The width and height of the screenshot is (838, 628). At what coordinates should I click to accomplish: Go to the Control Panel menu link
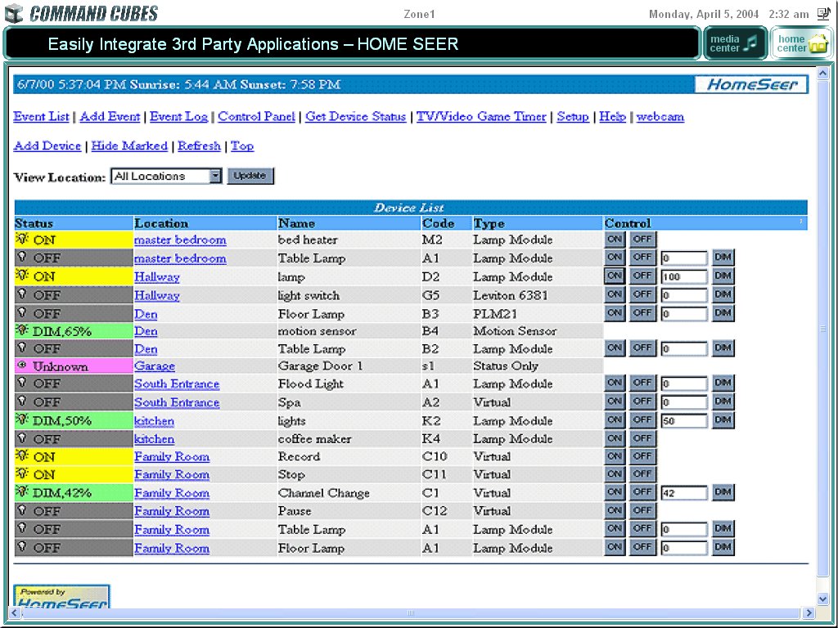(x=256, y=117)
